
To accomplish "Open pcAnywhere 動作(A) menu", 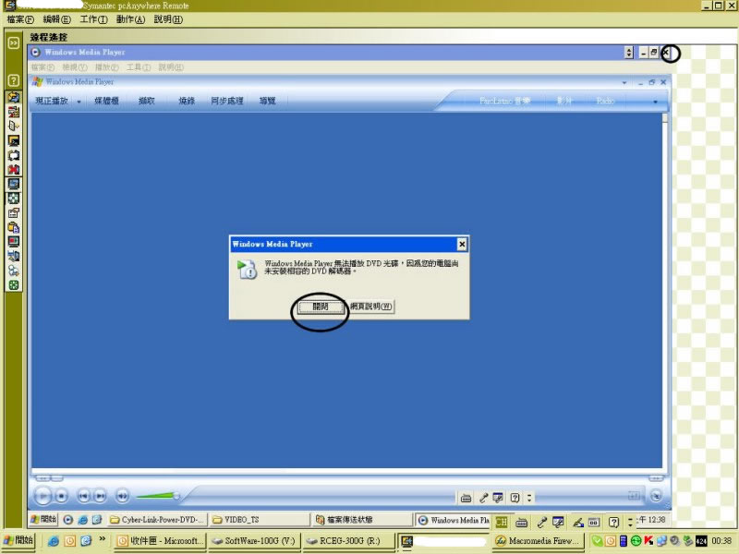I will 130,19.
